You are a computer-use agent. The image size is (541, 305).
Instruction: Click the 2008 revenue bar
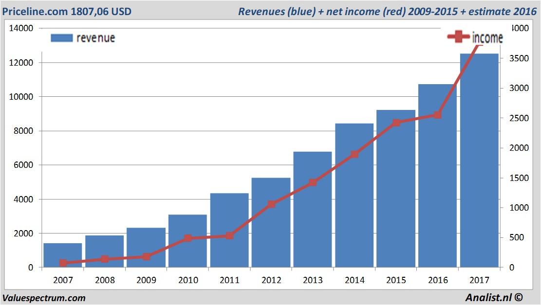coord(105,251)
